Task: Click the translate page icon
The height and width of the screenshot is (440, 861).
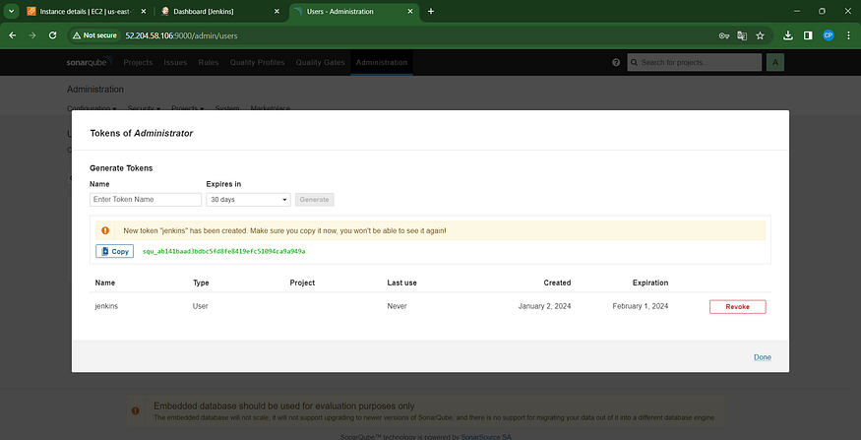Action: [x=742, y=35]
